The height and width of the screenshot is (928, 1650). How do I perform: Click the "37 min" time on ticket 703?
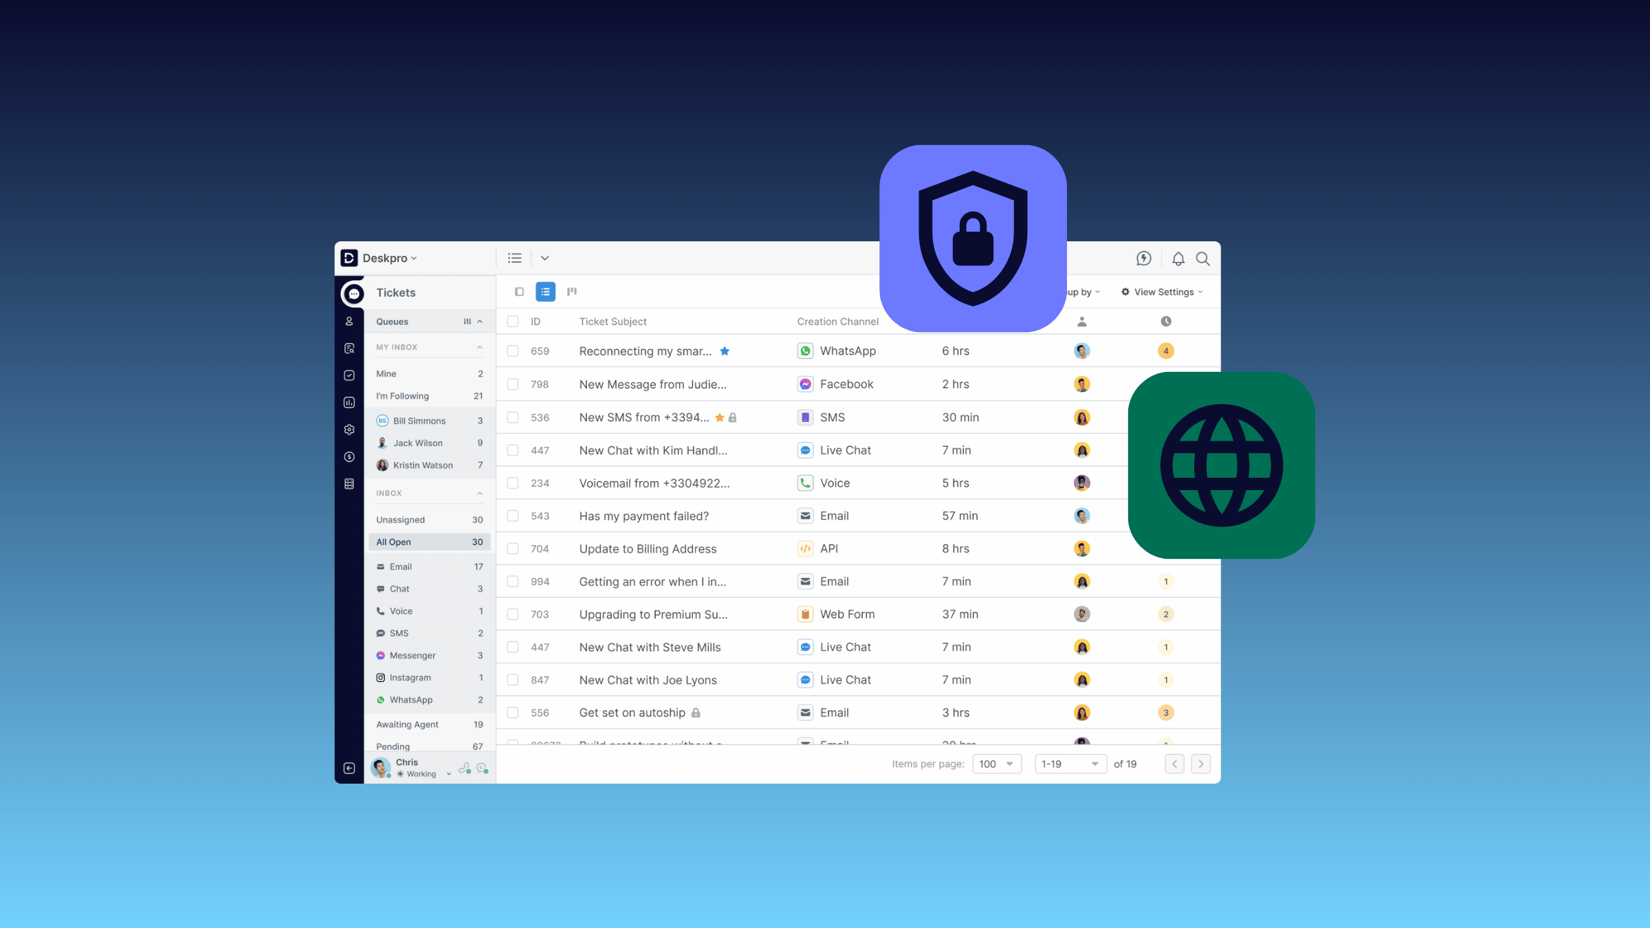coord(960,615)
